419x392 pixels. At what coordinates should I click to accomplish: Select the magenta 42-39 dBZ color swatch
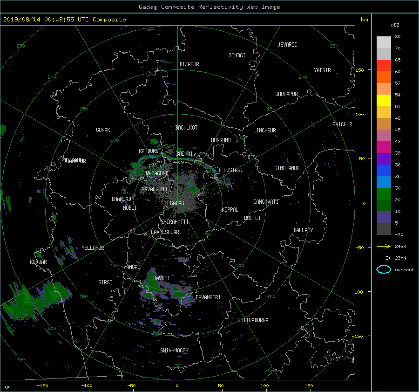point(384,147)
